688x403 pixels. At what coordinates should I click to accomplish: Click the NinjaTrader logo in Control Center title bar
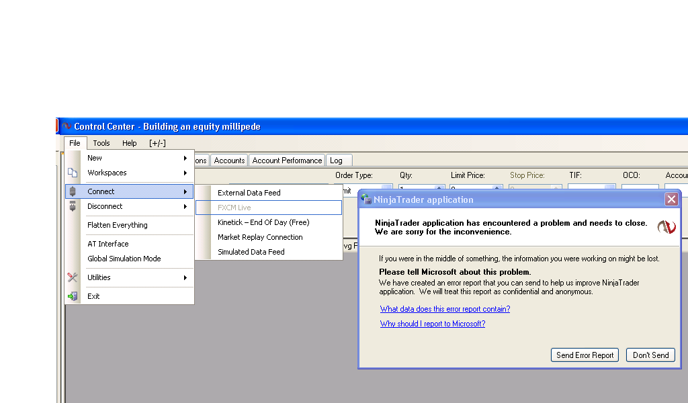[x=67, y=126]
